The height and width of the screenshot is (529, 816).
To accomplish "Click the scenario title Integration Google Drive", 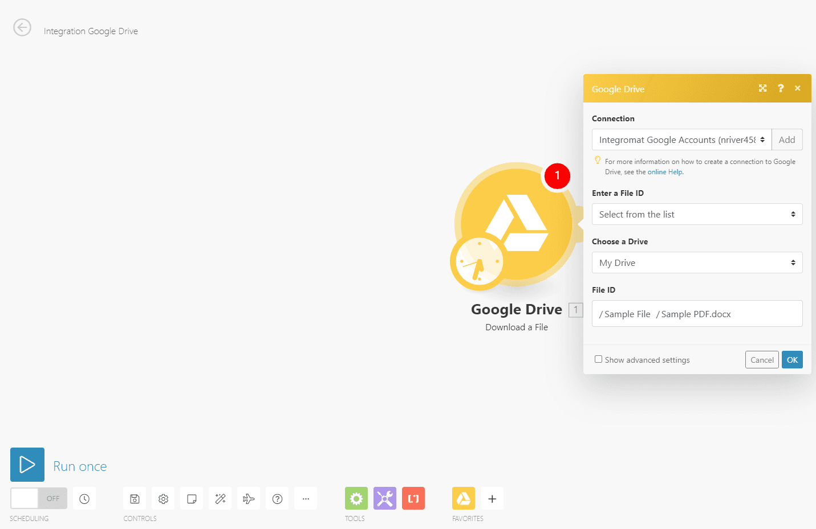I will 91,31.
